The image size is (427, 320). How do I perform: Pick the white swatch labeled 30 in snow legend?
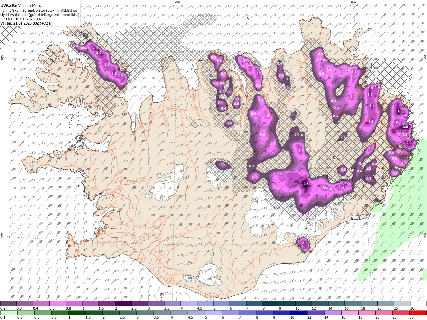(x=418, y=303)
